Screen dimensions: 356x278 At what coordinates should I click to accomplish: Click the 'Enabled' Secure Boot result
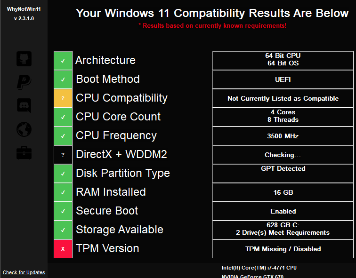pyautogui.click(x=283, y=211)
